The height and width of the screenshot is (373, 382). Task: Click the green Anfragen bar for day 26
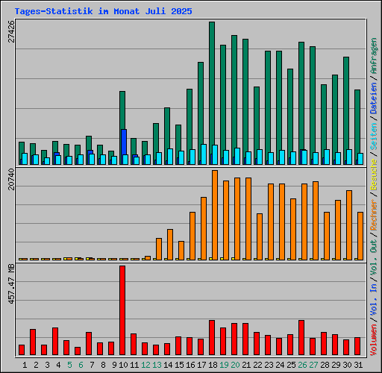coord(301,95)
